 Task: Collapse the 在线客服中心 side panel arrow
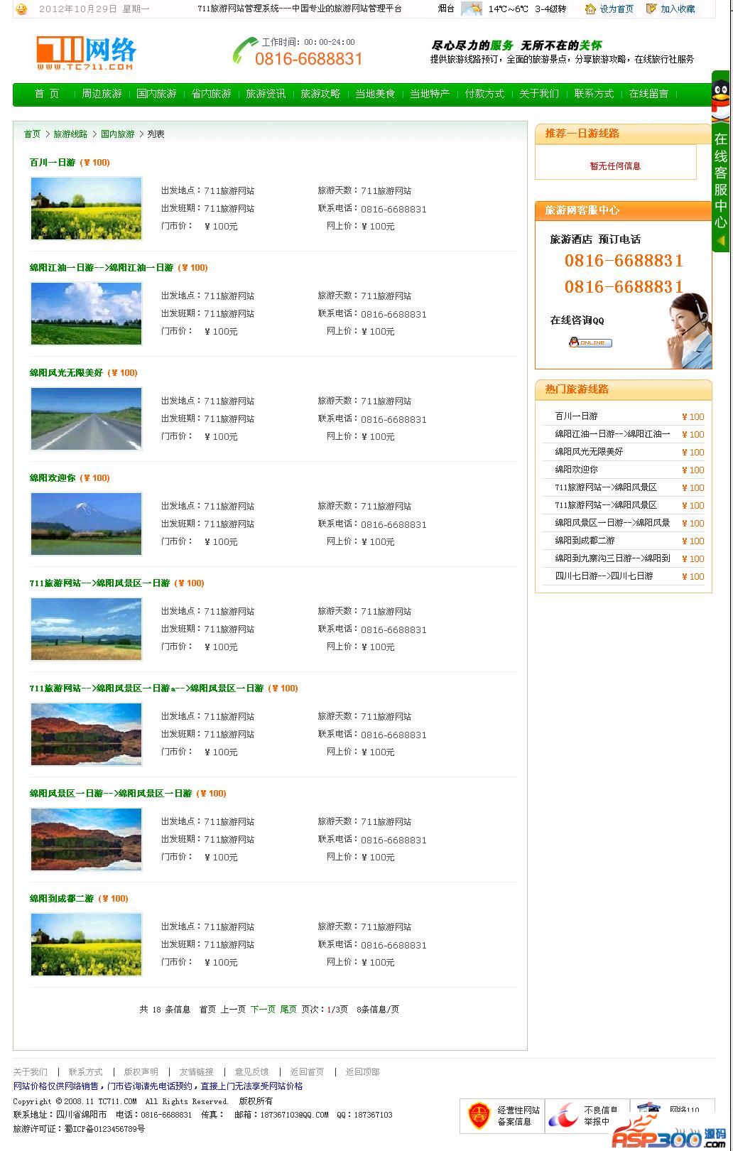point(720,241)
